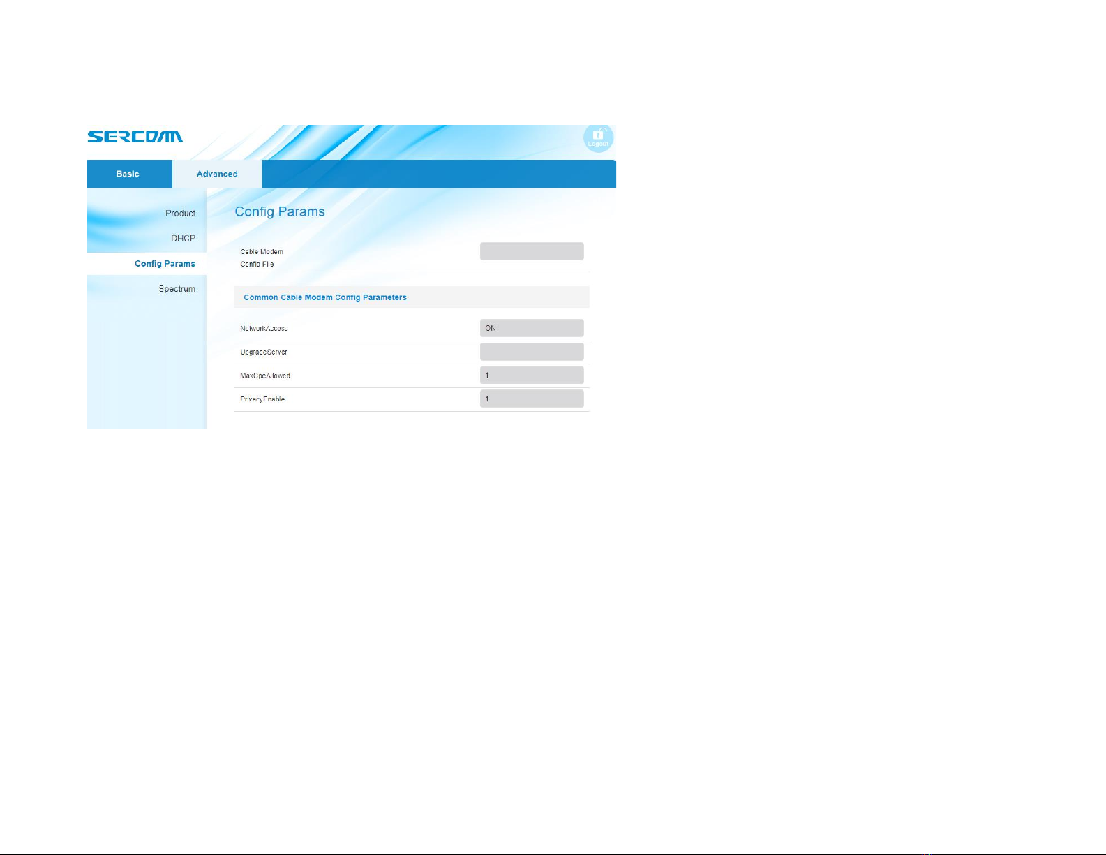Click the UpgradeServer label text
Screen dimensions: 1106x855
pyautogui.click(x=264, y=352)
